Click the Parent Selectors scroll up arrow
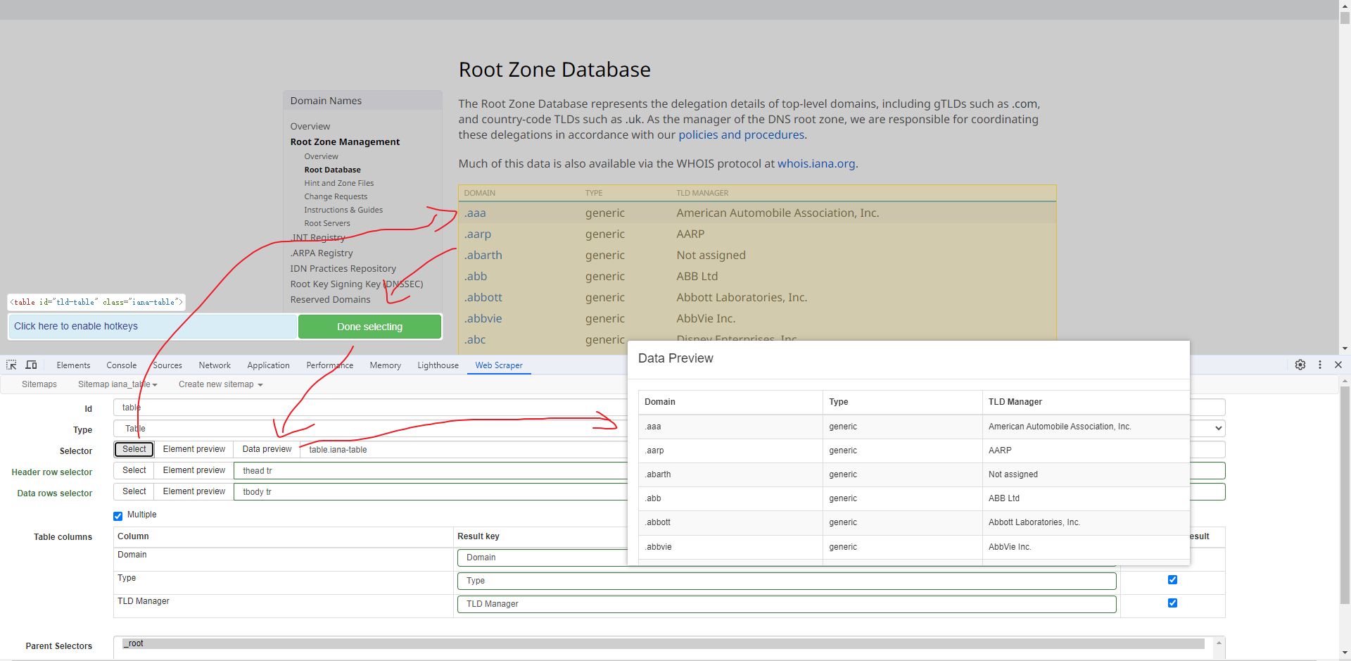1351x661 pixels. coord(1219,643)
